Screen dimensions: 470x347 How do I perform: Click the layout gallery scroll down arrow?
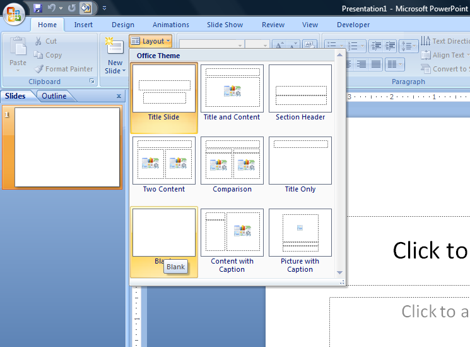[339, 272]
